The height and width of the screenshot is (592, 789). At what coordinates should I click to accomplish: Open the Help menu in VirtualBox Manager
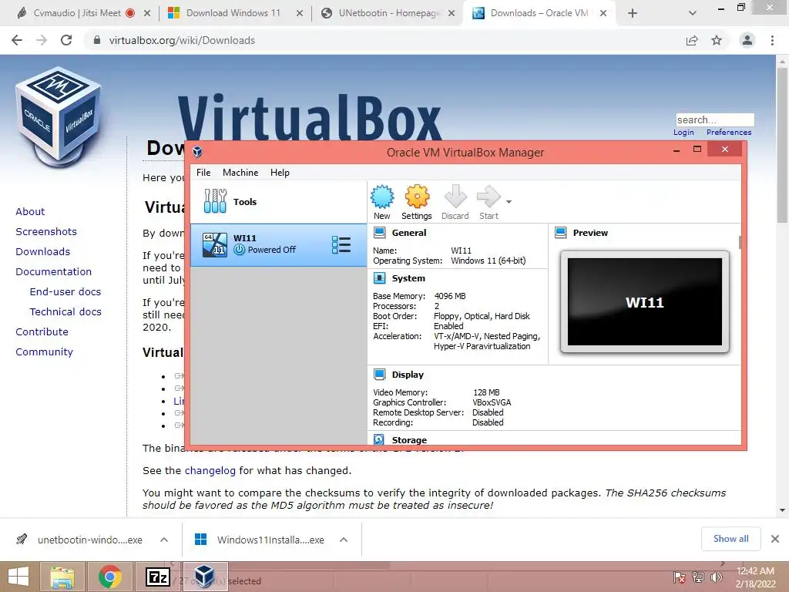coord(280,173)
